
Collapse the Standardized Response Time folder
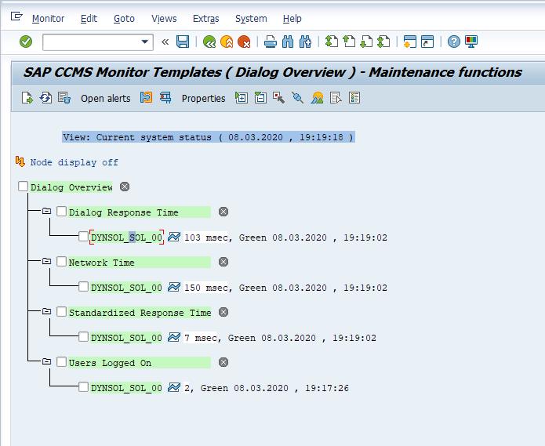tap(46, 312)
